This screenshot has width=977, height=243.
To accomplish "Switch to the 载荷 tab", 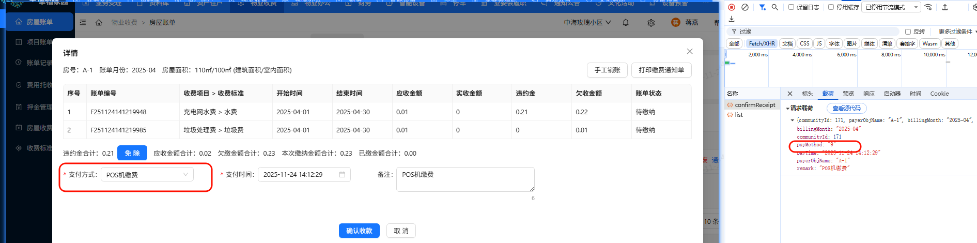I will [x=828, y=94].
